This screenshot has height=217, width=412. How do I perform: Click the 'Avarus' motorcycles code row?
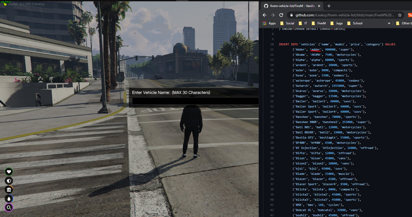[x=329, y=91]
